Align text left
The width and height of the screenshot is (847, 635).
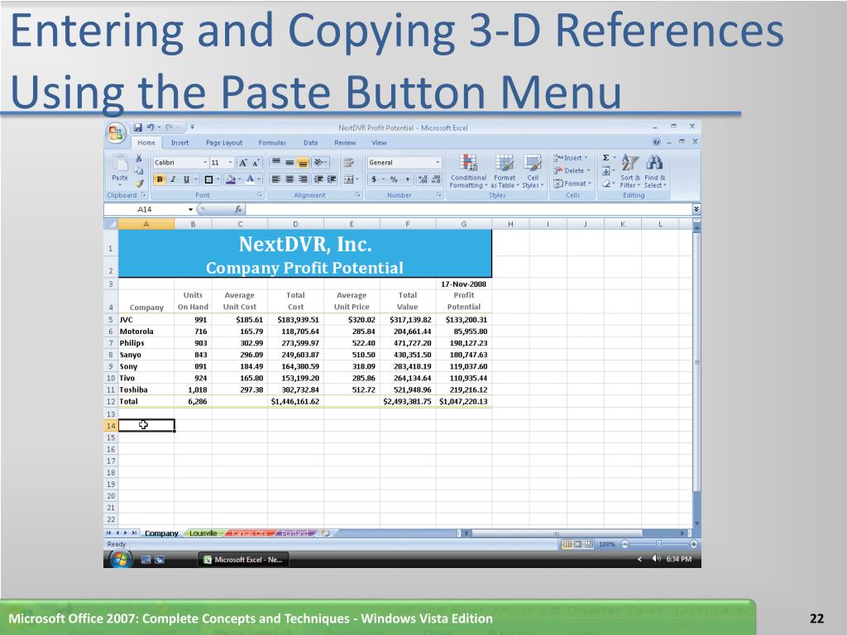click(x=276, y=179)
